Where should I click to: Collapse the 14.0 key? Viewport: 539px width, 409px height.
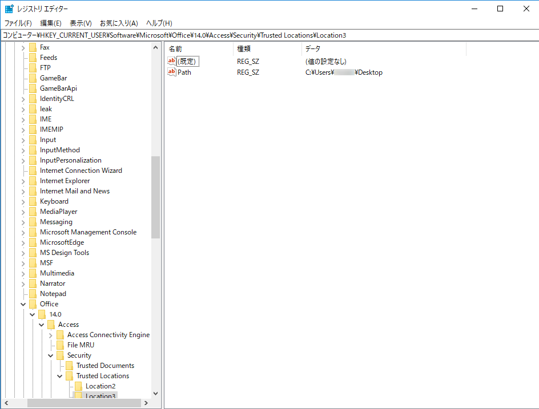pos(33,314)
